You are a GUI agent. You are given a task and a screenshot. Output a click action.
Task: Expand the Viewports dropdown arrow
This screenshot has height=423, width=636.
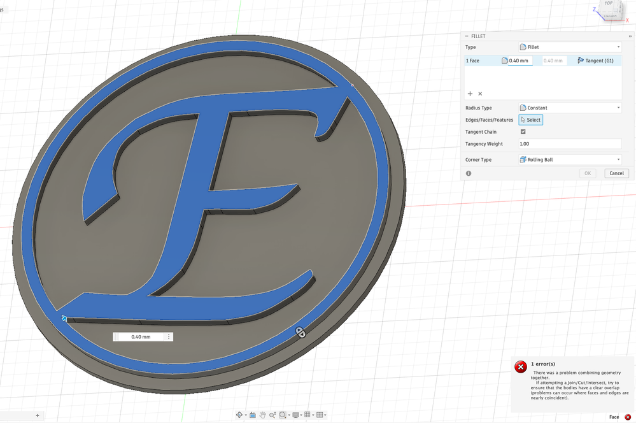click(325, 415)
